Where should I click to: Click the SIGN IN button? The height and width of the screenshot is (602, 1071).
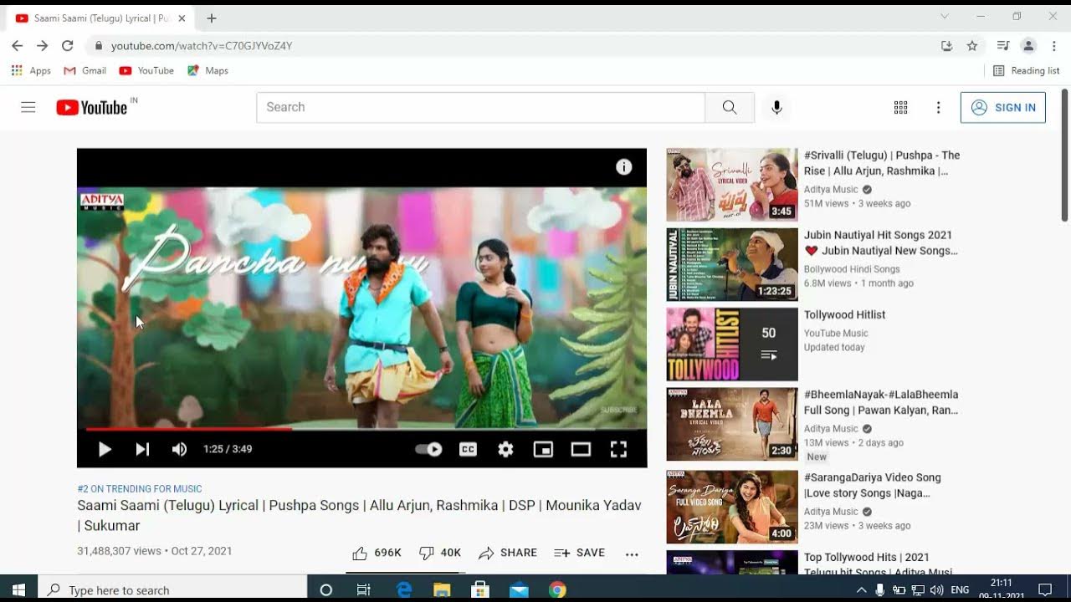1002,107
